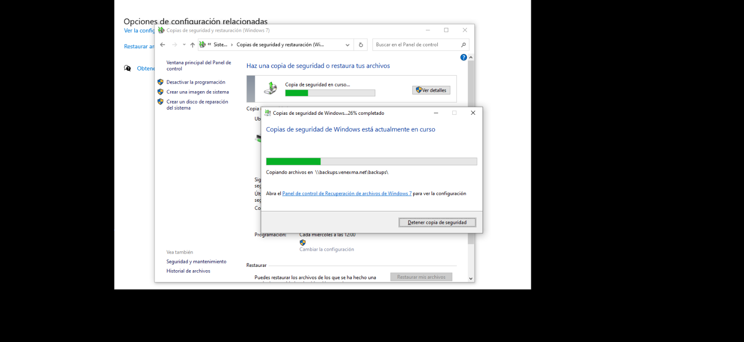Open Crear un disco de reparación del sistema
744x342 pixels.
197,105
